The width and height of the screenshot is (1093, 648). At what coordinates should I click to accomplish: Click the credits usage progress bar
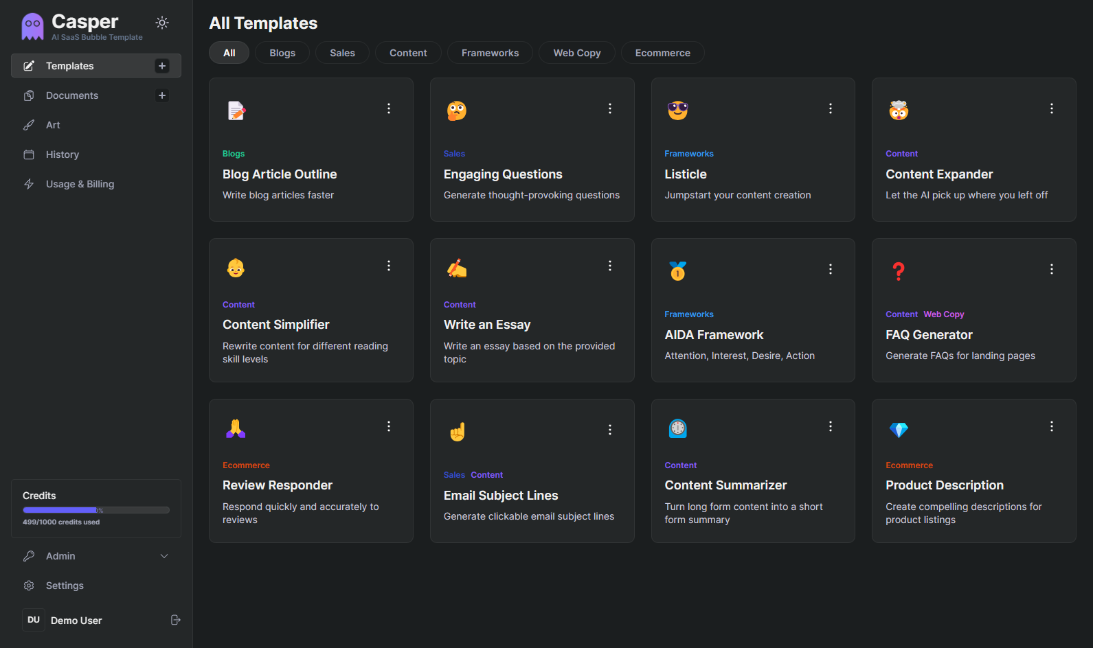coord(96,510)
